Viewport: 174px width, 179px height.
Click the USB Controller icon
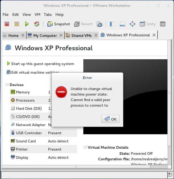13,133
